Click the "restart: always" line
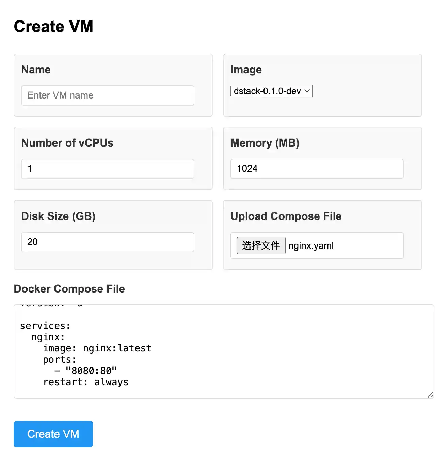 point(86,382)
